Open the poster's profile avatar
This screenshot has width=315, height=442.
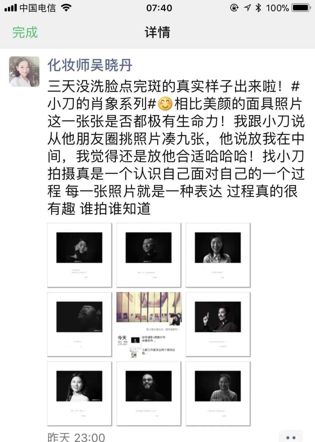click(24, 71)
